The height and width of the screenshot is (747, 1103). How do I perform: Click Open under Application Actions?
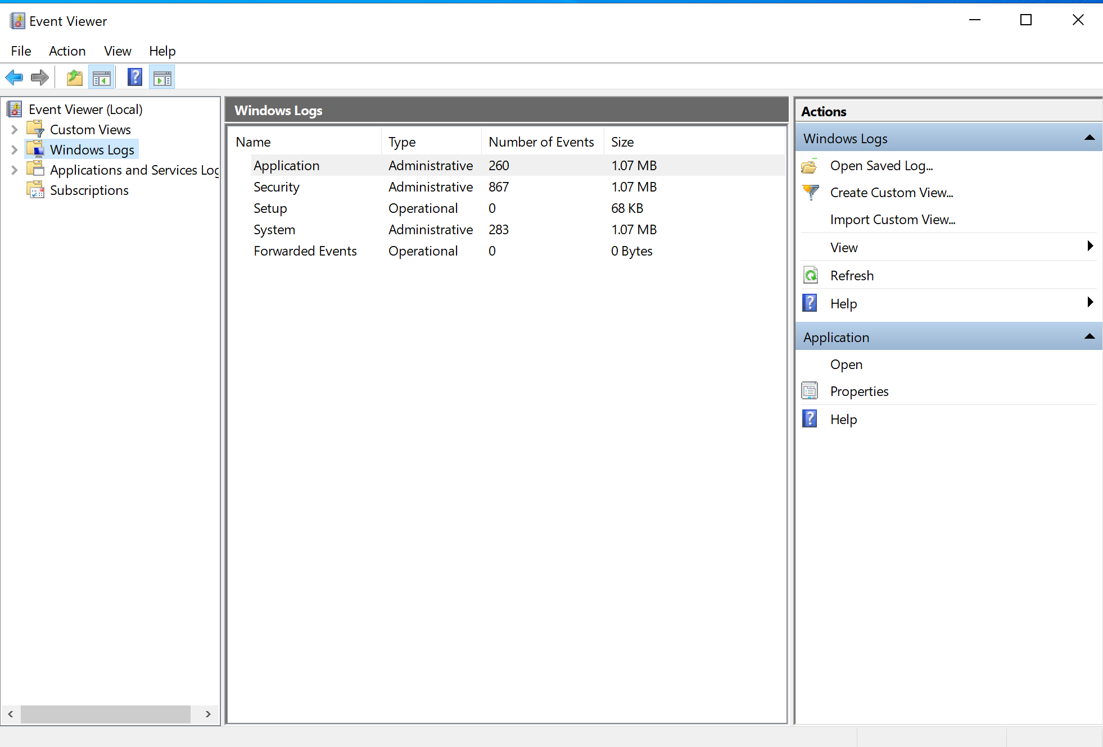(845, 365)
